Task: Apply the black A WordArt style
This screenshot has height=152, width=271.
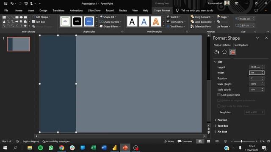Action: point(132,22)
